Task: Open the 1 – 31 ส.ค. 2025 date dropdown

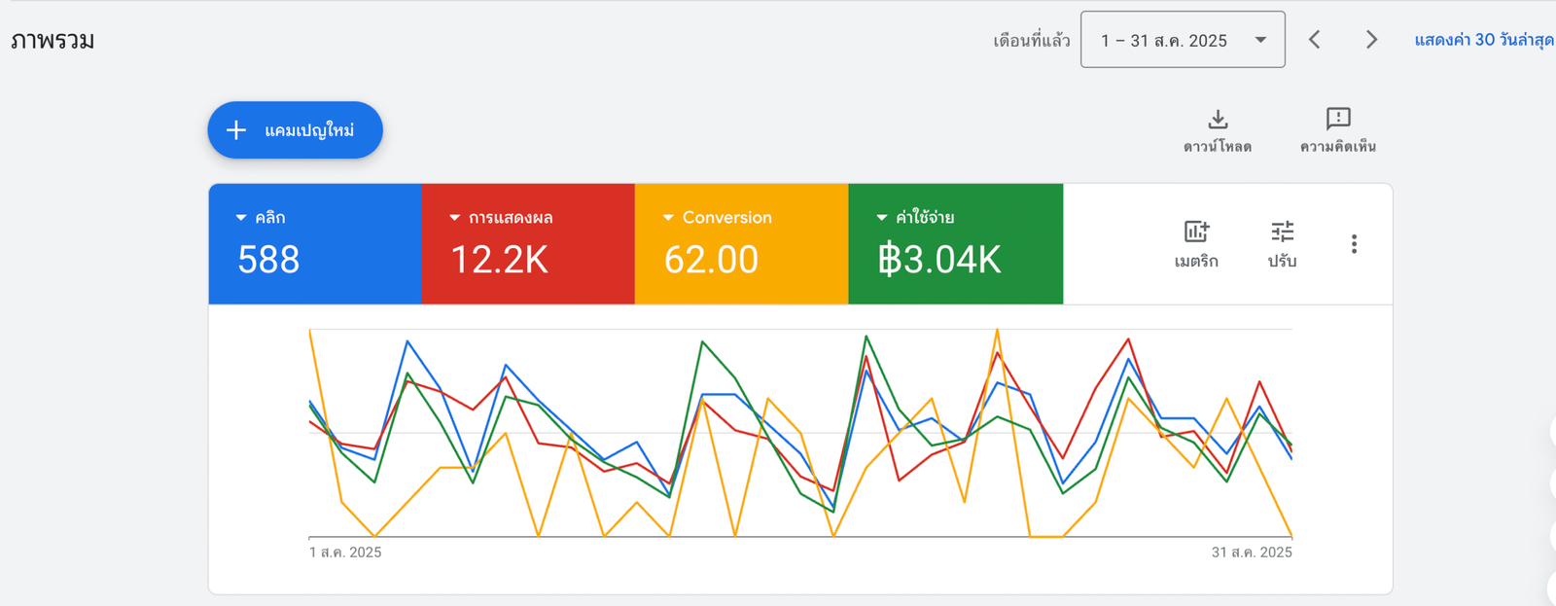Action: coord(1183,40)
